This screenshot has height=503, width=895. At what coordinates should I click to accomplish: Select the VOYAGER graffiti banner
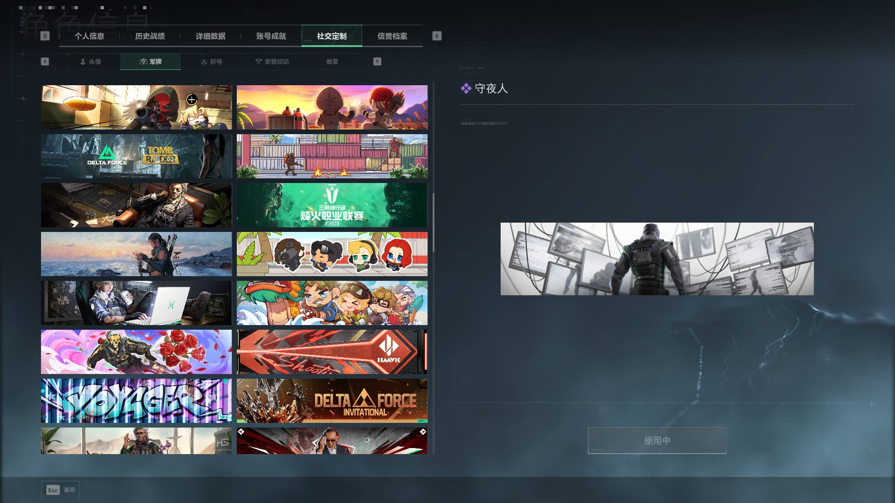click(x=136, y=401)
